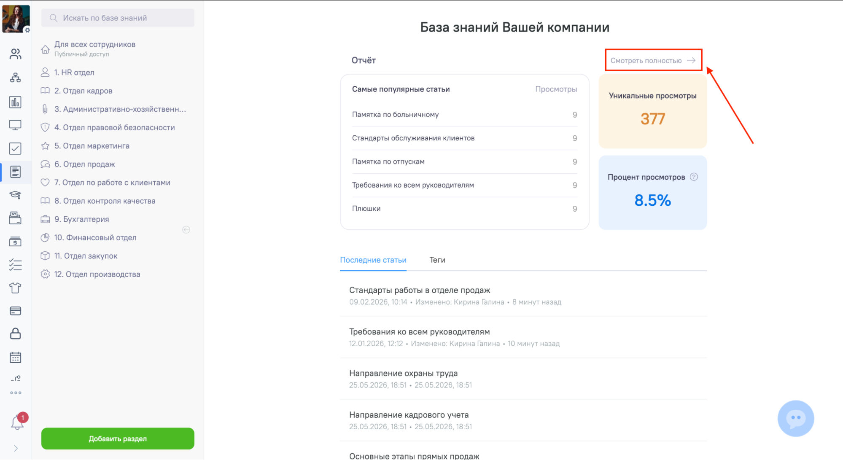The width and height of the screenshot is (843, 460).
Task: Open the checklist lines icon in sidebar
Action: coord(16,265)
